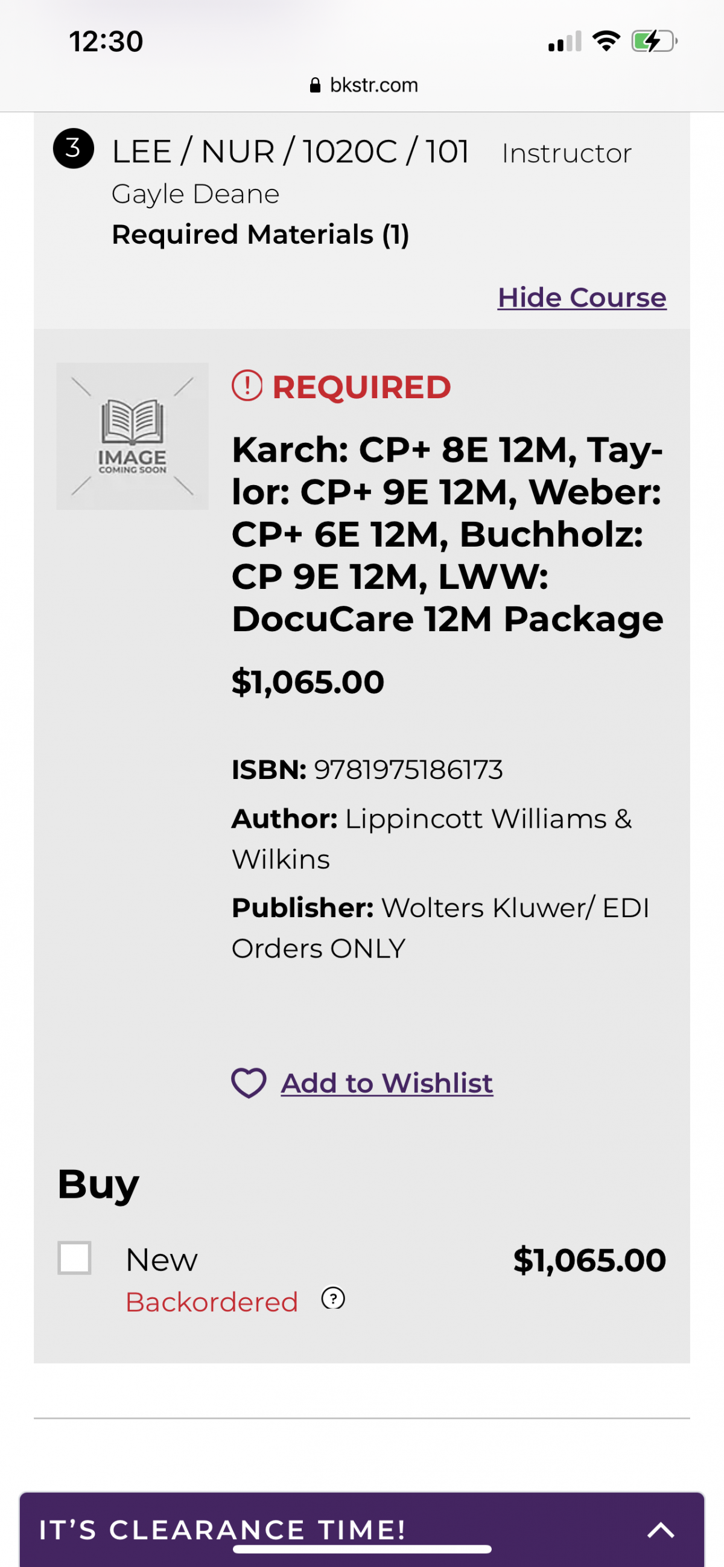Tap the home indicator bar
Image resolution: width=724 pixels, height=1567 pixels.
[362, 1549]
